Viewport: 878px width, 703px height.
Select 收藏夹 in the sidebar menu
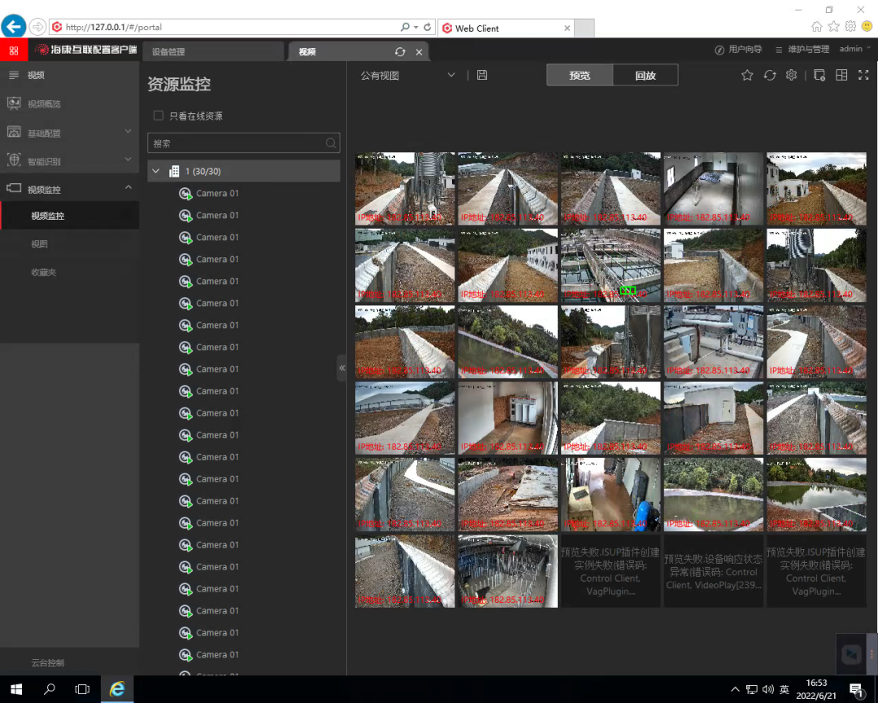tap(44, 272)
